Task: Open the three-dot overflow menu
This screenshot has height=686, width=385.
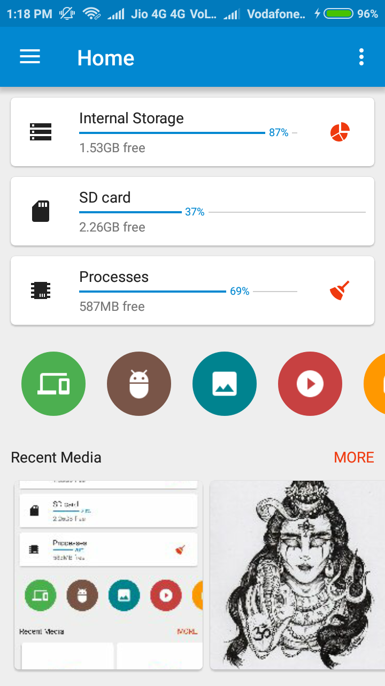Action: click(361, 57)
